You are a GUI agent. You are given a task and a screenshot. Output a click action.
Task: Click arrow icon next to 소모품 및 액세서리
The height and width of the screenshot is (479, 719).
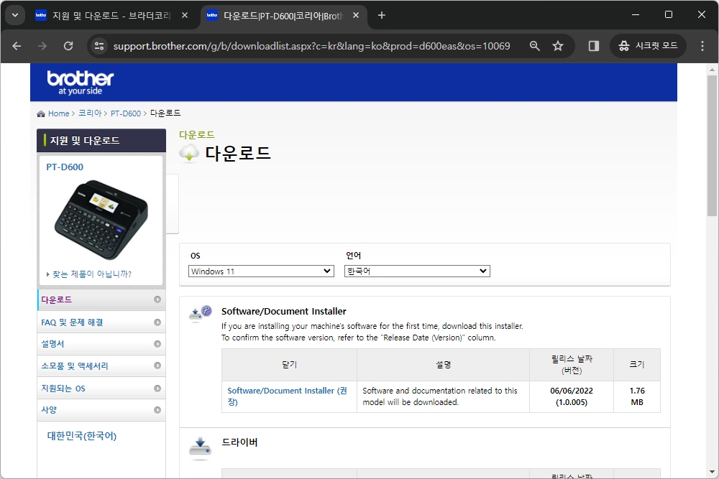point(157,366)
